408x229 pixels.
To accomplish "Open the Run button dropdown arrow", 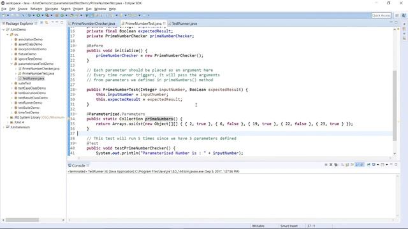I will click(43, 15).
